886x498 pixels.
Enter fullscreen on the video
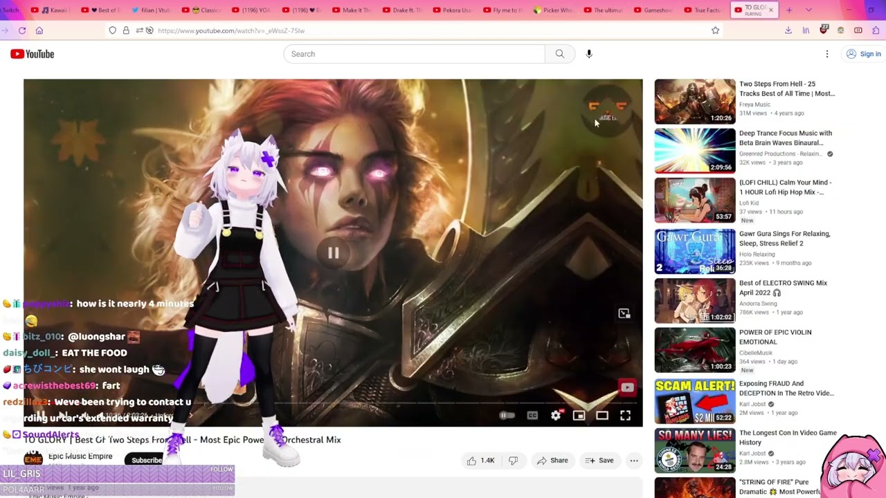click(625, 416)
